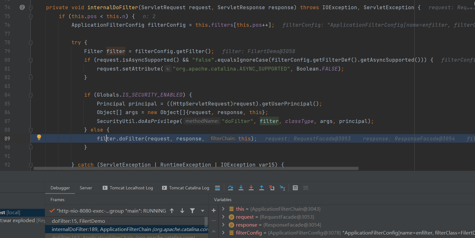Click the Step Out debugger icon

pos(262,188)
